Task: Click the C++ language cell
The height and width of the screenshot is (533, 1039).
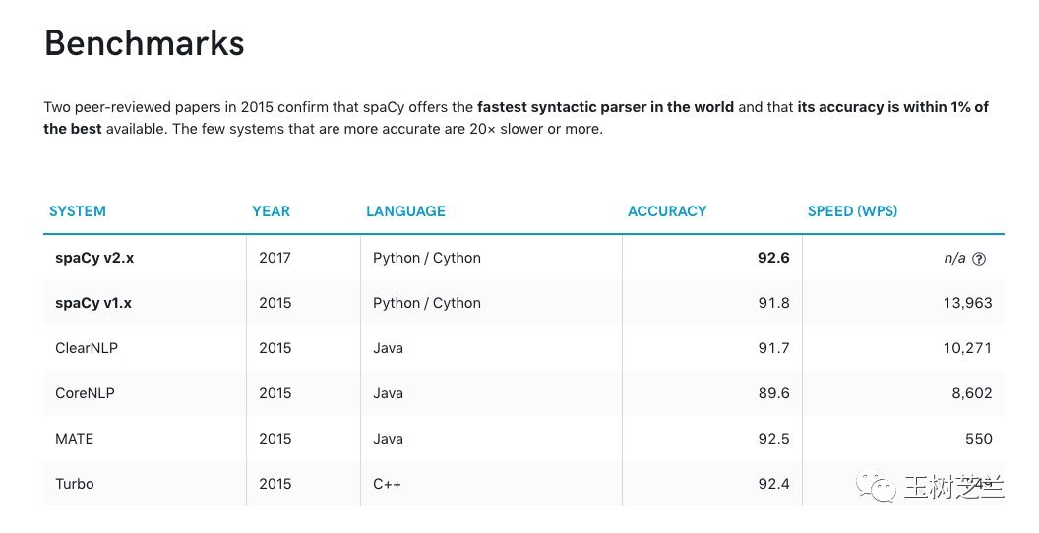Action: 388,484
